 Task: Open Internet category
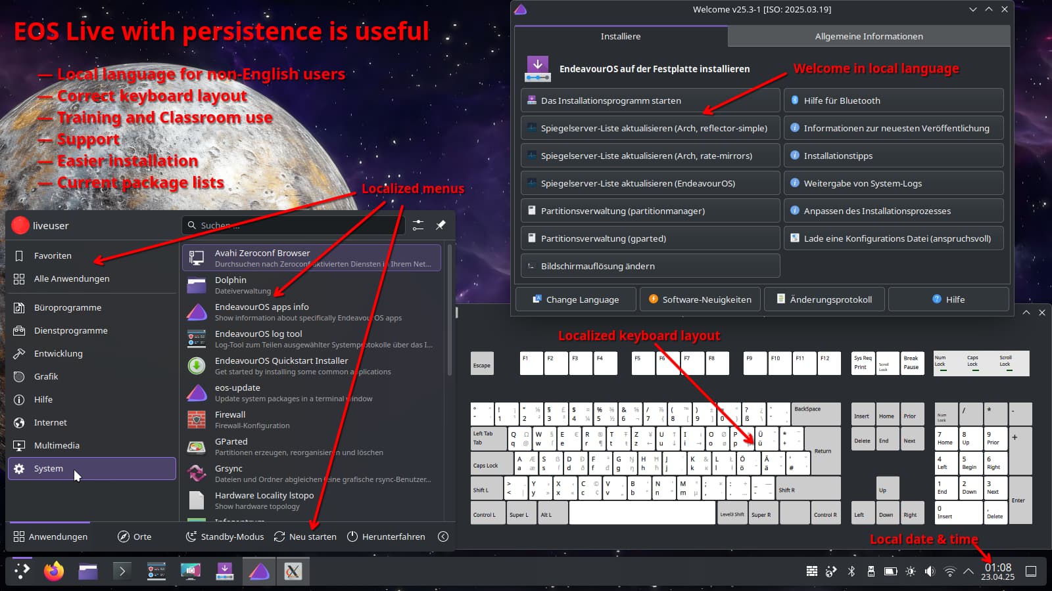[91, 422]
